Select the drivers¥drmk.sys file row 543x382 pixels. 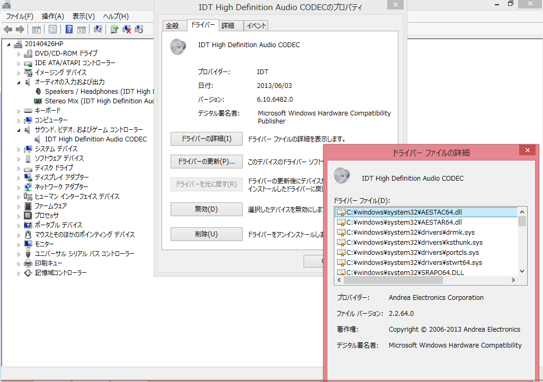coord(426,233)
